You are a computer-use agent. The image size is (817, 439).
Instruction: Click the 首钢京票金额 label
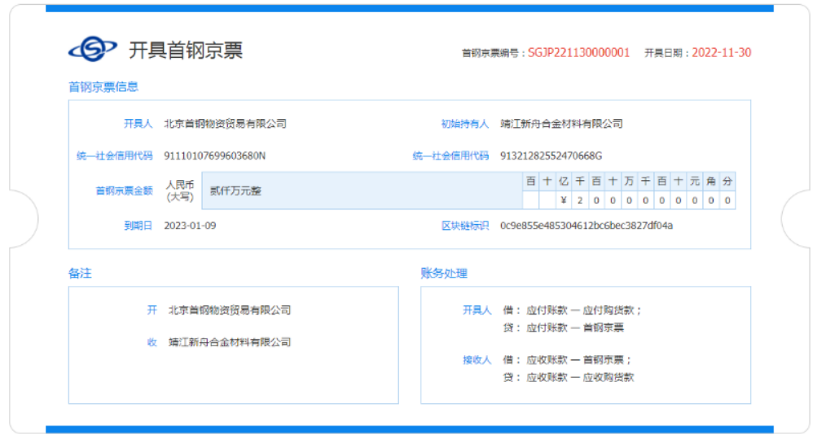[x=124, y=191]
